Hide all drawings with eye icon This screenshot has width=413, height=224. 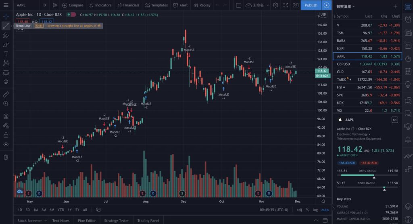[6, 144]
